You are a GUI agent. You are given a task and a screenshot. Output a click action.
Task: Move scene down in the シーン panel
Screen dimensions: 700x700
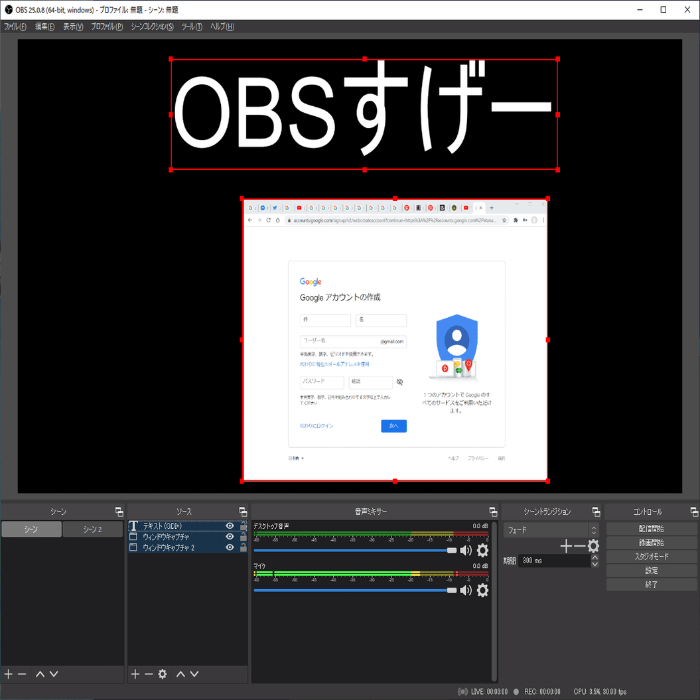(x=54, y=673)
